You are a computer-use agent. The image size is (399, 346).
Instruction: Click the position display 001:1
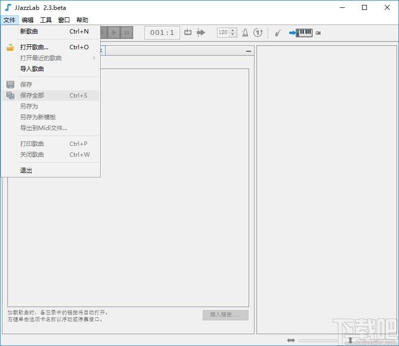click(x=162, y=33)
